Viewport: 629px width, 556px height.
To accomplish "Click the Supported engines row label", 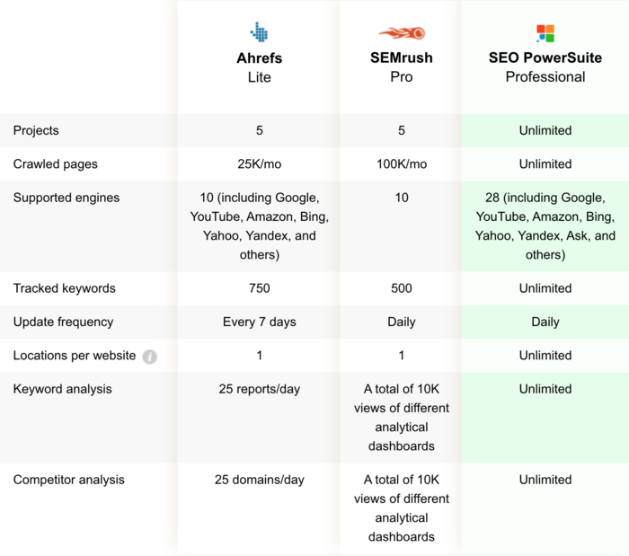I will point(66,198).
